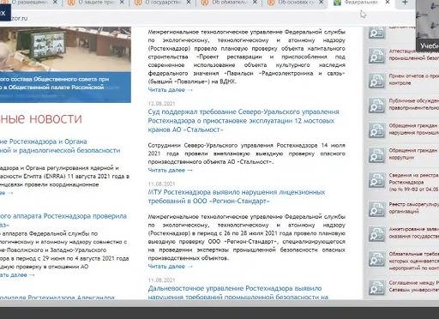Viewport: 439px width, 319px height.
Task: Click the icon next to 'Сведения из реестра'
Action: (376, 180)
